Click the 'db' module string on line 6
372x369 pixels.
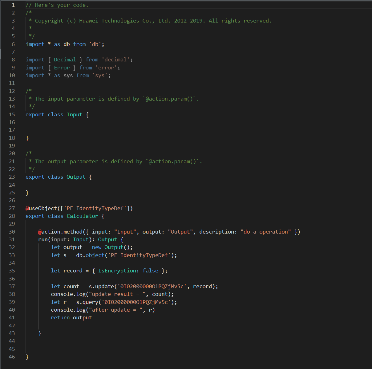tap(95, 44)
